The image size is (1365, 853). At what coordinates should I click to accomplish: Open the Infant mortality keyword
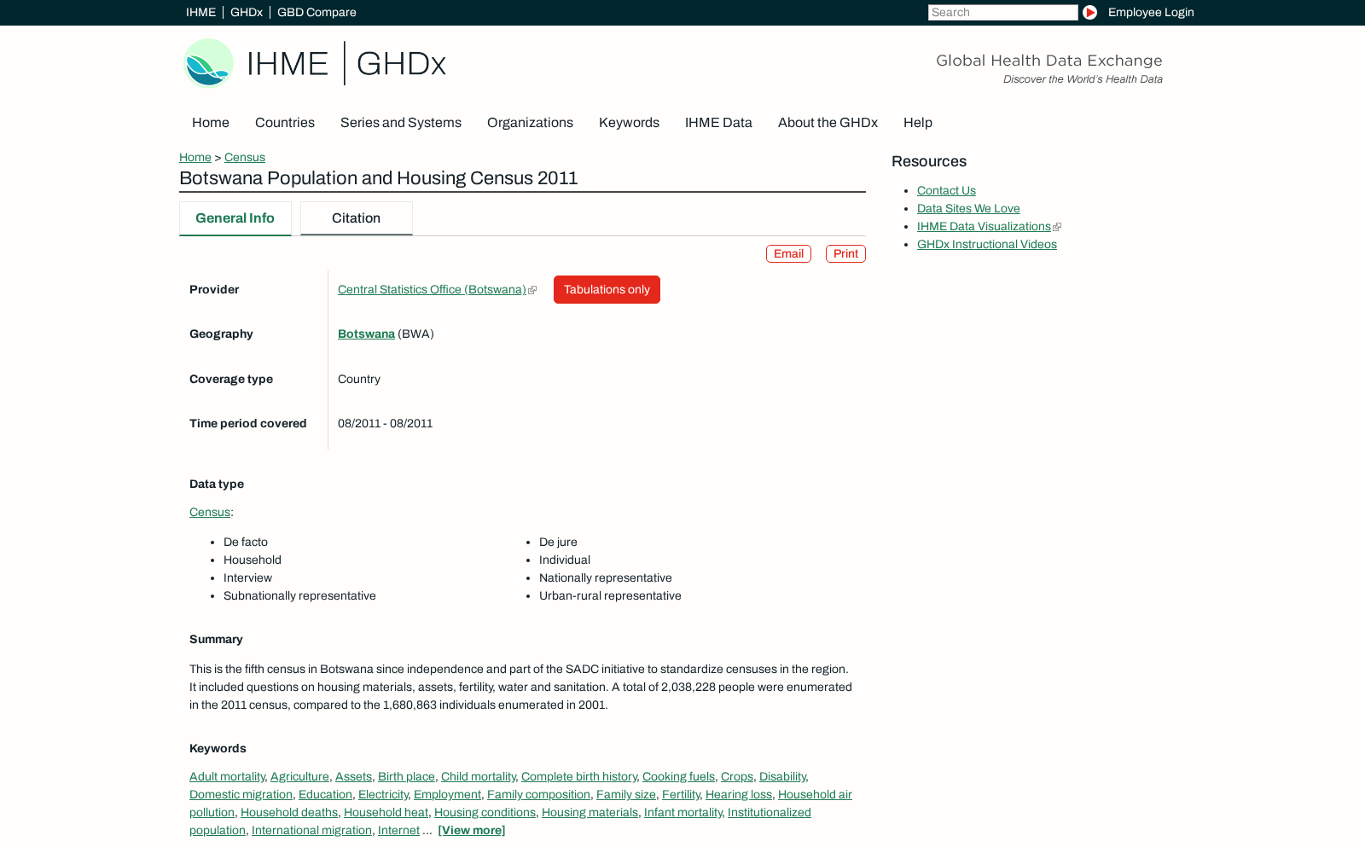coord(683,813)
